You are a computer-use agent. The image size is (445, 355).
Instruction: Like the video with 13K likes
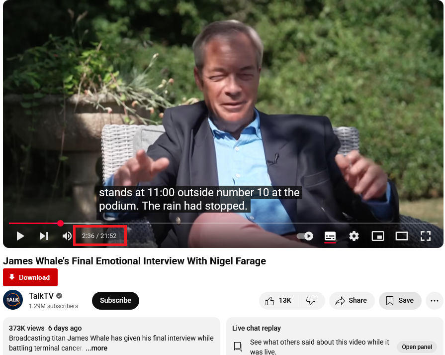[278, 300]
